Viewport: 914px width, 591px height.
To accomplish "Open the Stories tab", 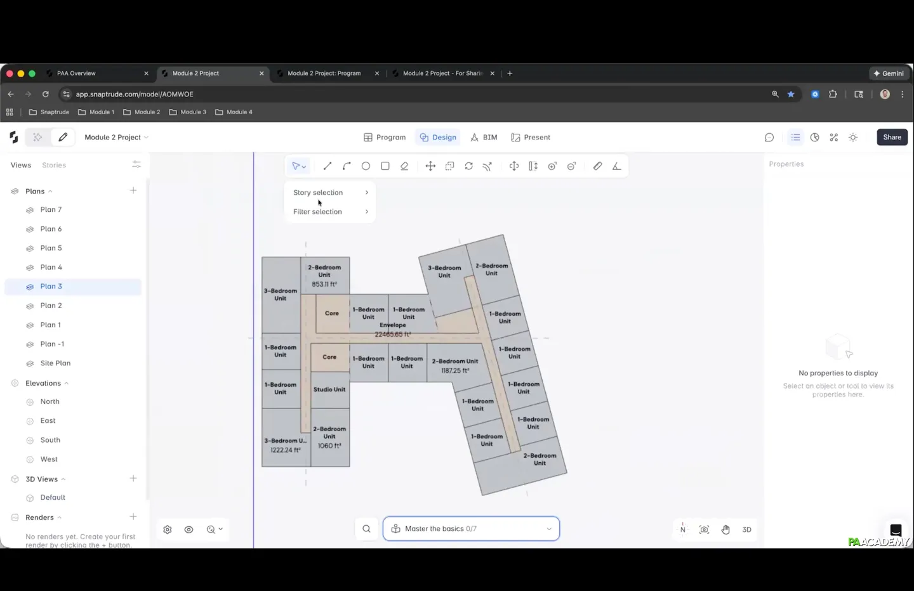I will [x=54, y=166].
